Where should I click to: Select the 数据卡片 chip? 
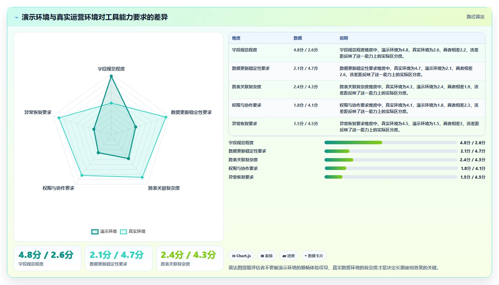pos(314,256)
